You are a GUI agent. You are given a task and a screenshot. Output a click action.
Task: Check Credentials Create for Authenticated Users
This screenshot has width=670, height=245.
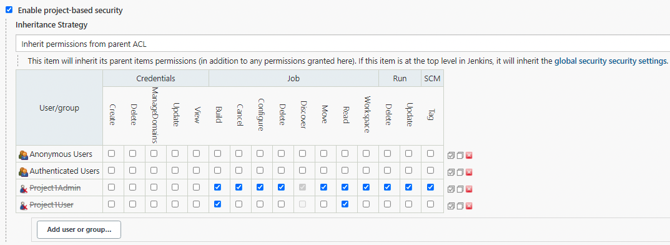click(112, 170)
